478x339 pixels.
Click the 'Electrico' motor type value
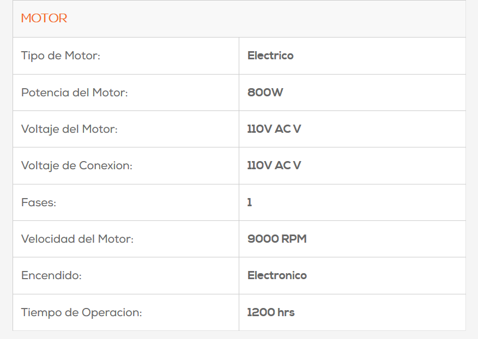270,56
